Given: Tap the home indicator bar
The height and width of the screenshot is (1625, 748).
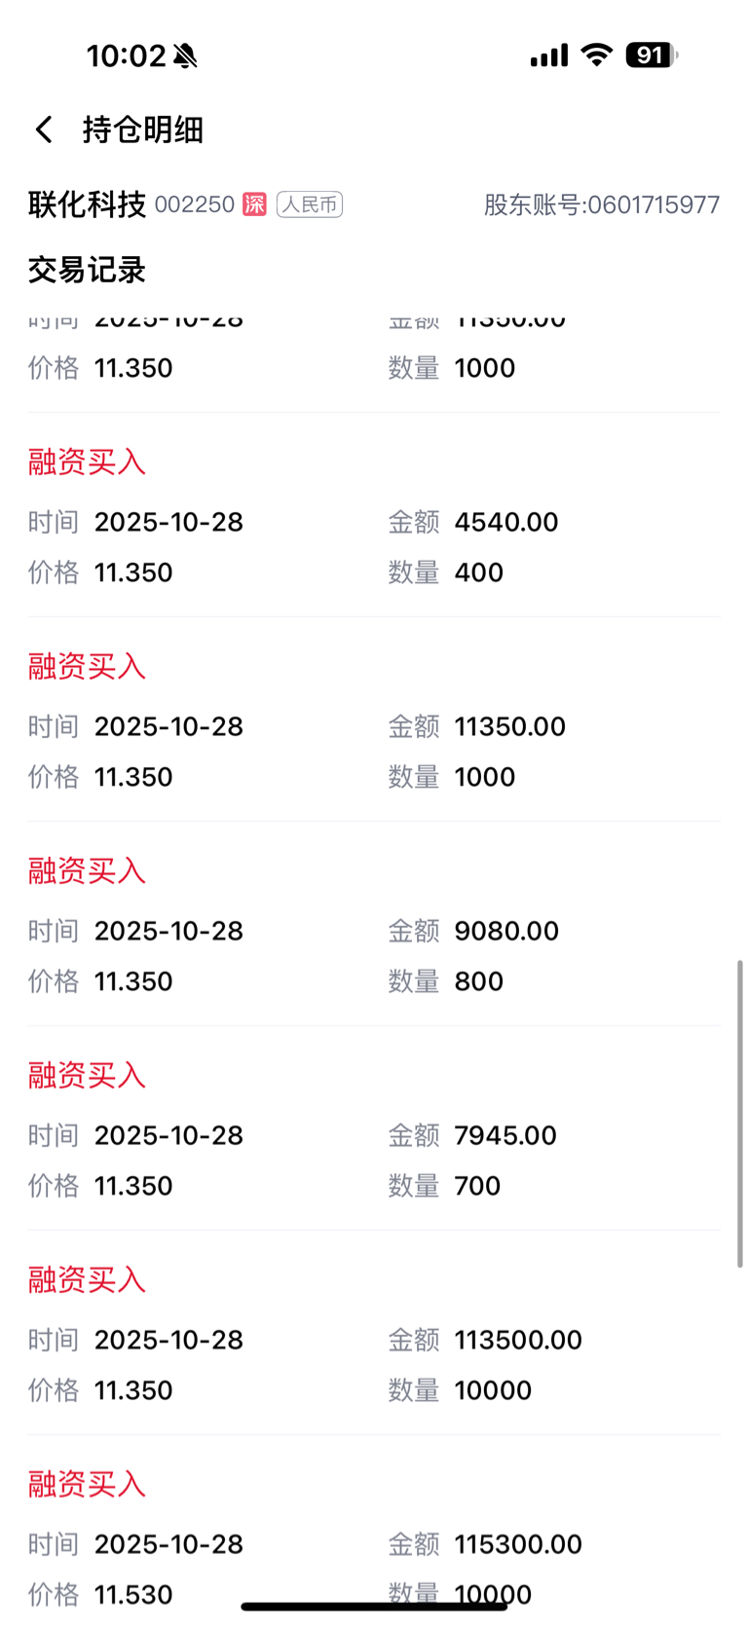Looking at the screenshot, I should point(374,1607).
